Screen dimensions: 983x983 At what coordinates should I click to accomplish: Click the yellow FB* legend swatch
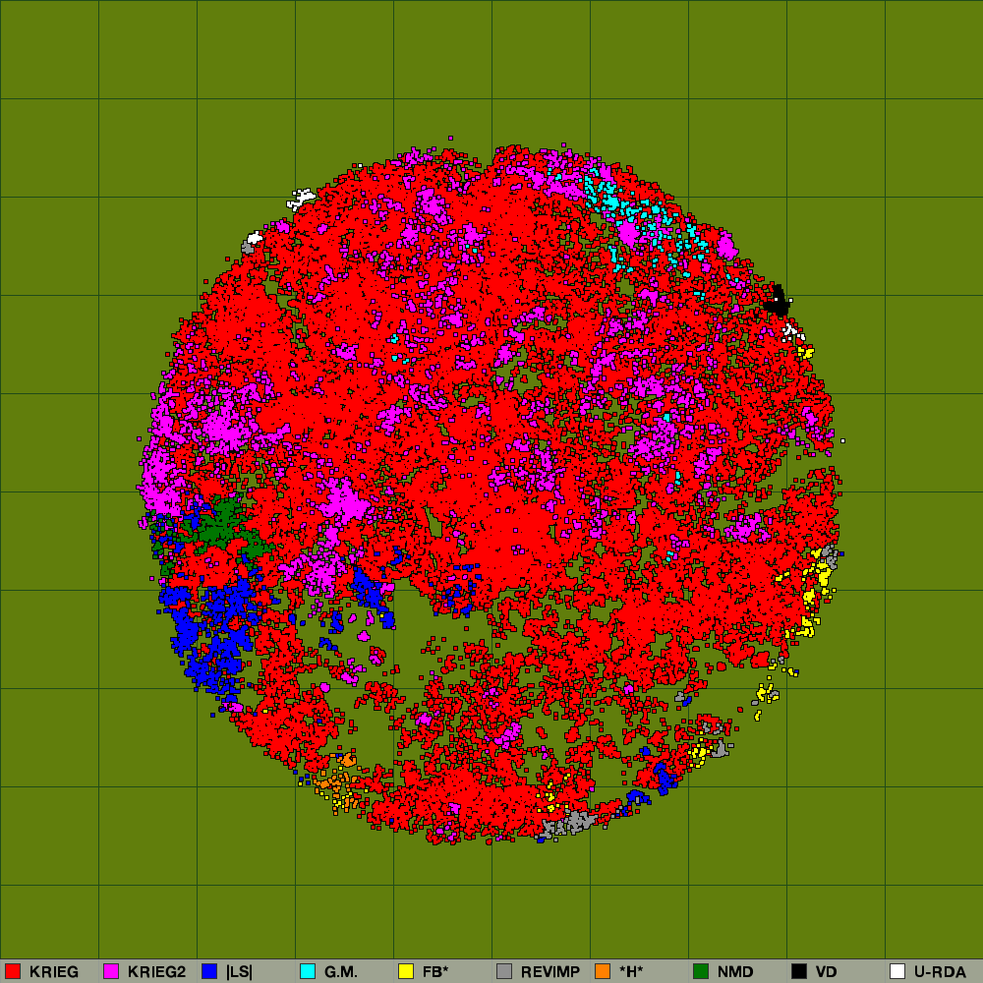coord(406,971)
